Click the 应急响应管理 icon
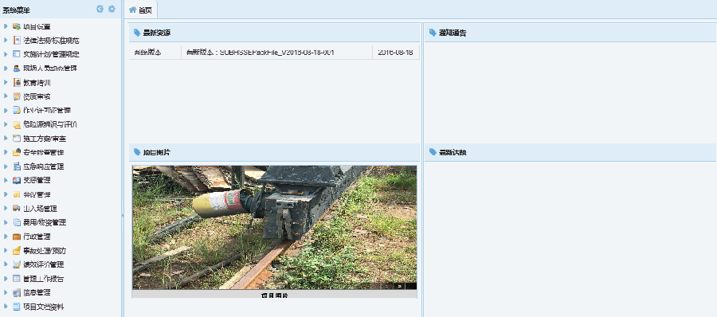This screenshot has height=317, width=717. 17,166
